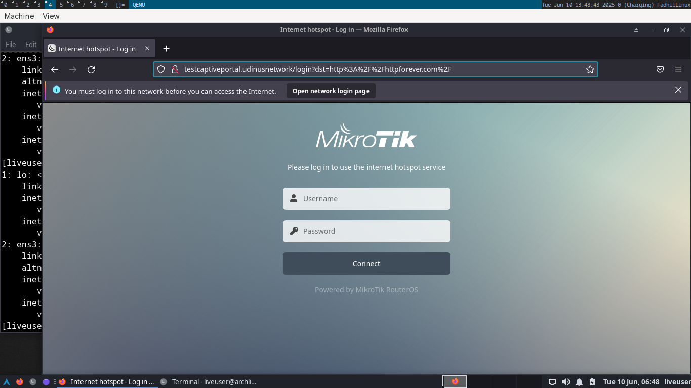Open the Machine menu in QEMU
Image resolution: width=691 pixels, height=388 pixels.
[x=19, y=16]
